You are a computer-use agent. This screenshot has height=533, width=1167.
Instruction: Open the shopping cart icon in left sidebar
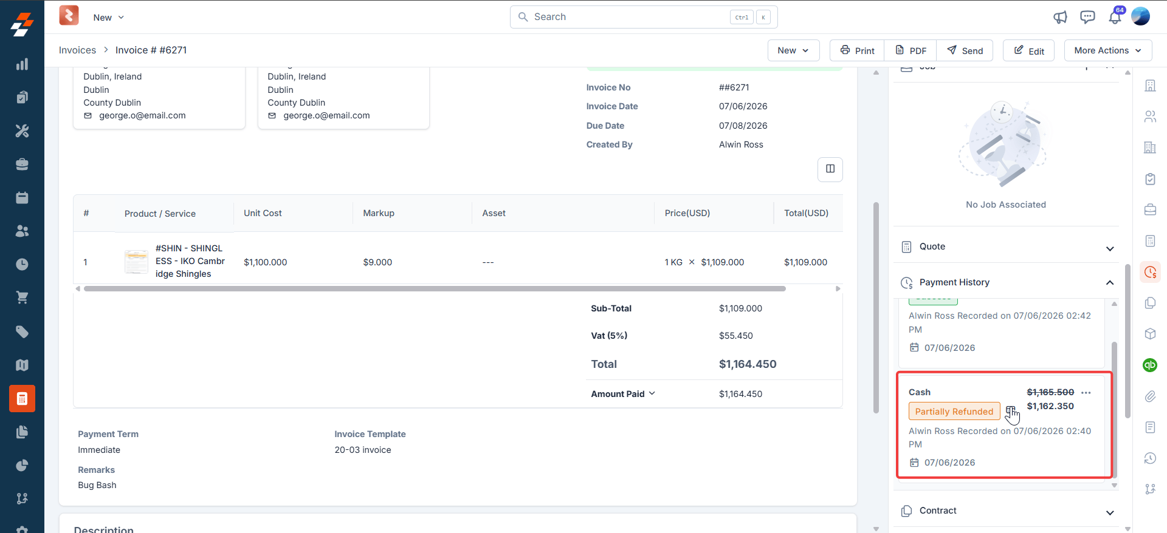(x=22, y=297)
